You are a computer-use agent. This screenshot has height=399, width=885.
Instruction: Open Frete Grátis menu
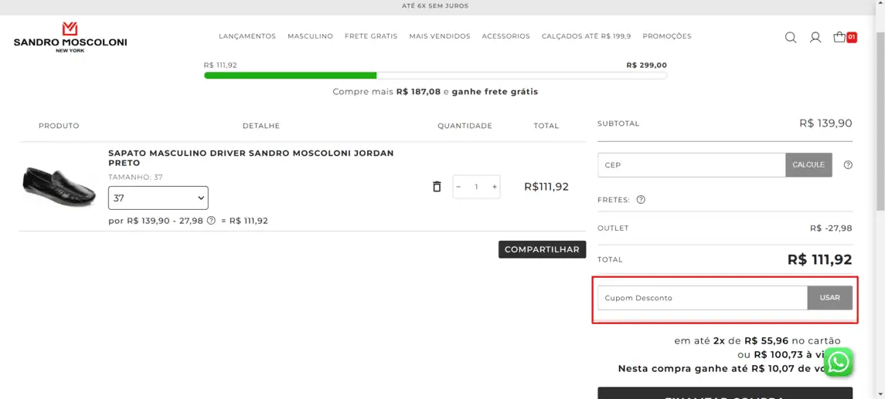371,36
